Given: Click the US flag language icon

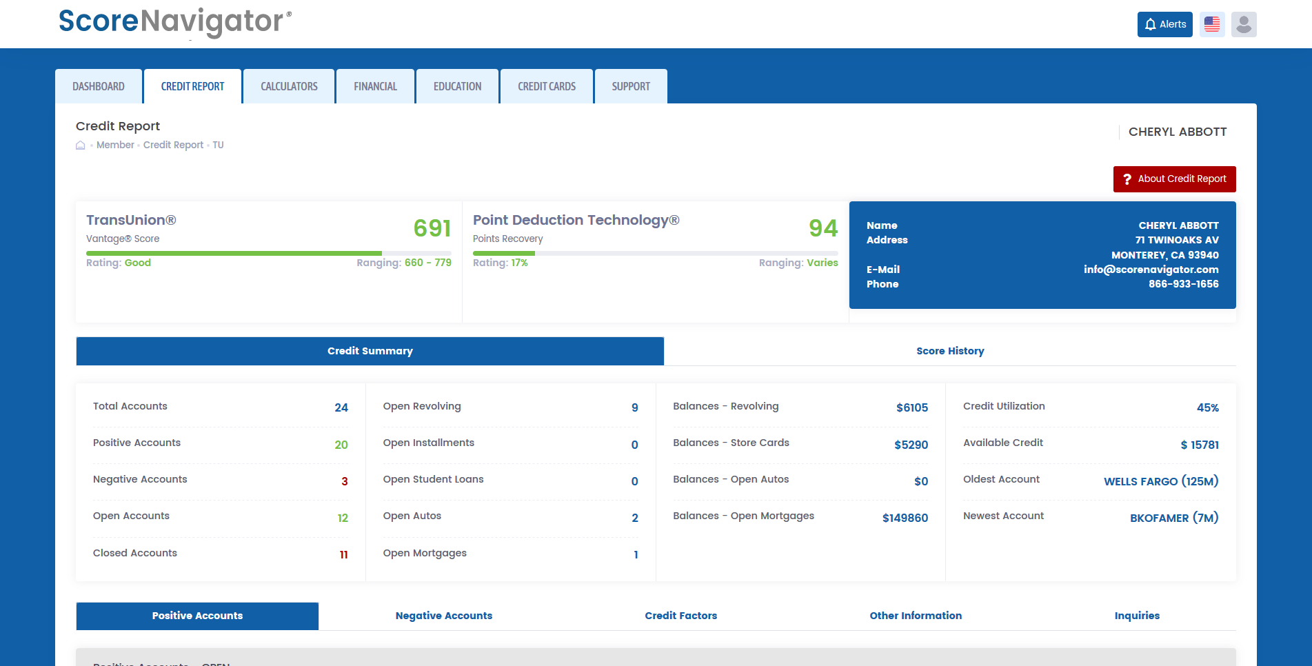Looking at the screenshot, I should [1212, 24].
